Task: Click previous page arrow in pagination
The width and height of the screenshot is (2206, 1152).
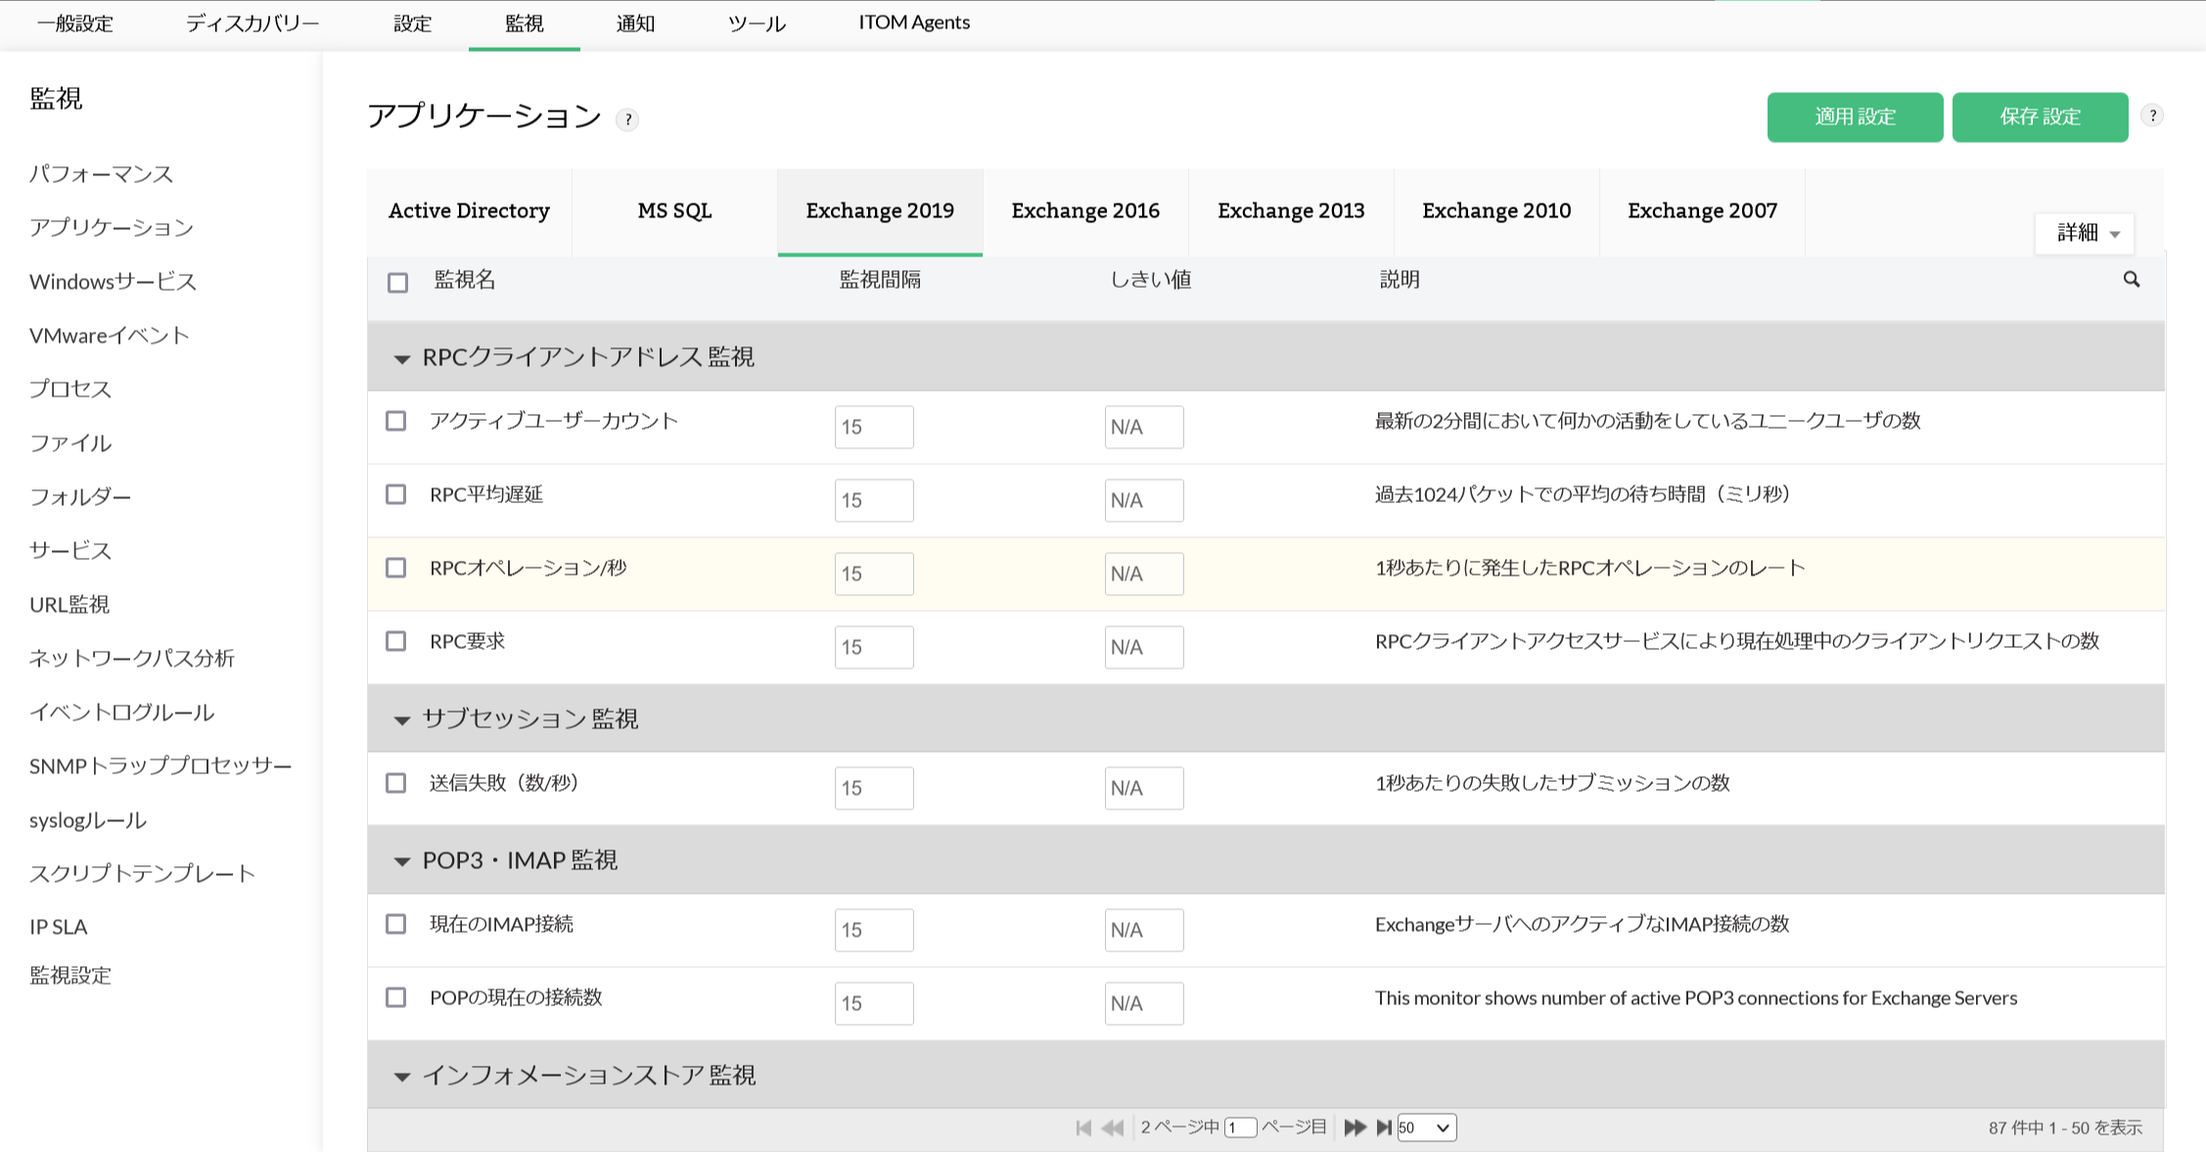Action: [x=1113, y=1128]
